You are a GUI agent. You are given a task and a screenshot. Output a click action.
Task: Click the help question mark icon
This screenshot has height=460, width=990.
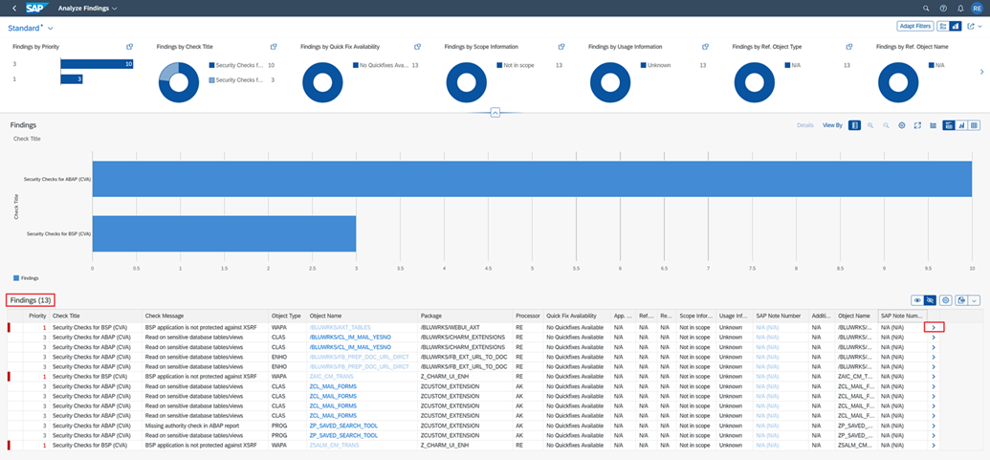(942, 8)
